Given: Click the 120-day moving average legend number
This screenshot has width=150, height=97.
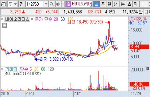Looking at the screenshot, I should tap(71, 19).
